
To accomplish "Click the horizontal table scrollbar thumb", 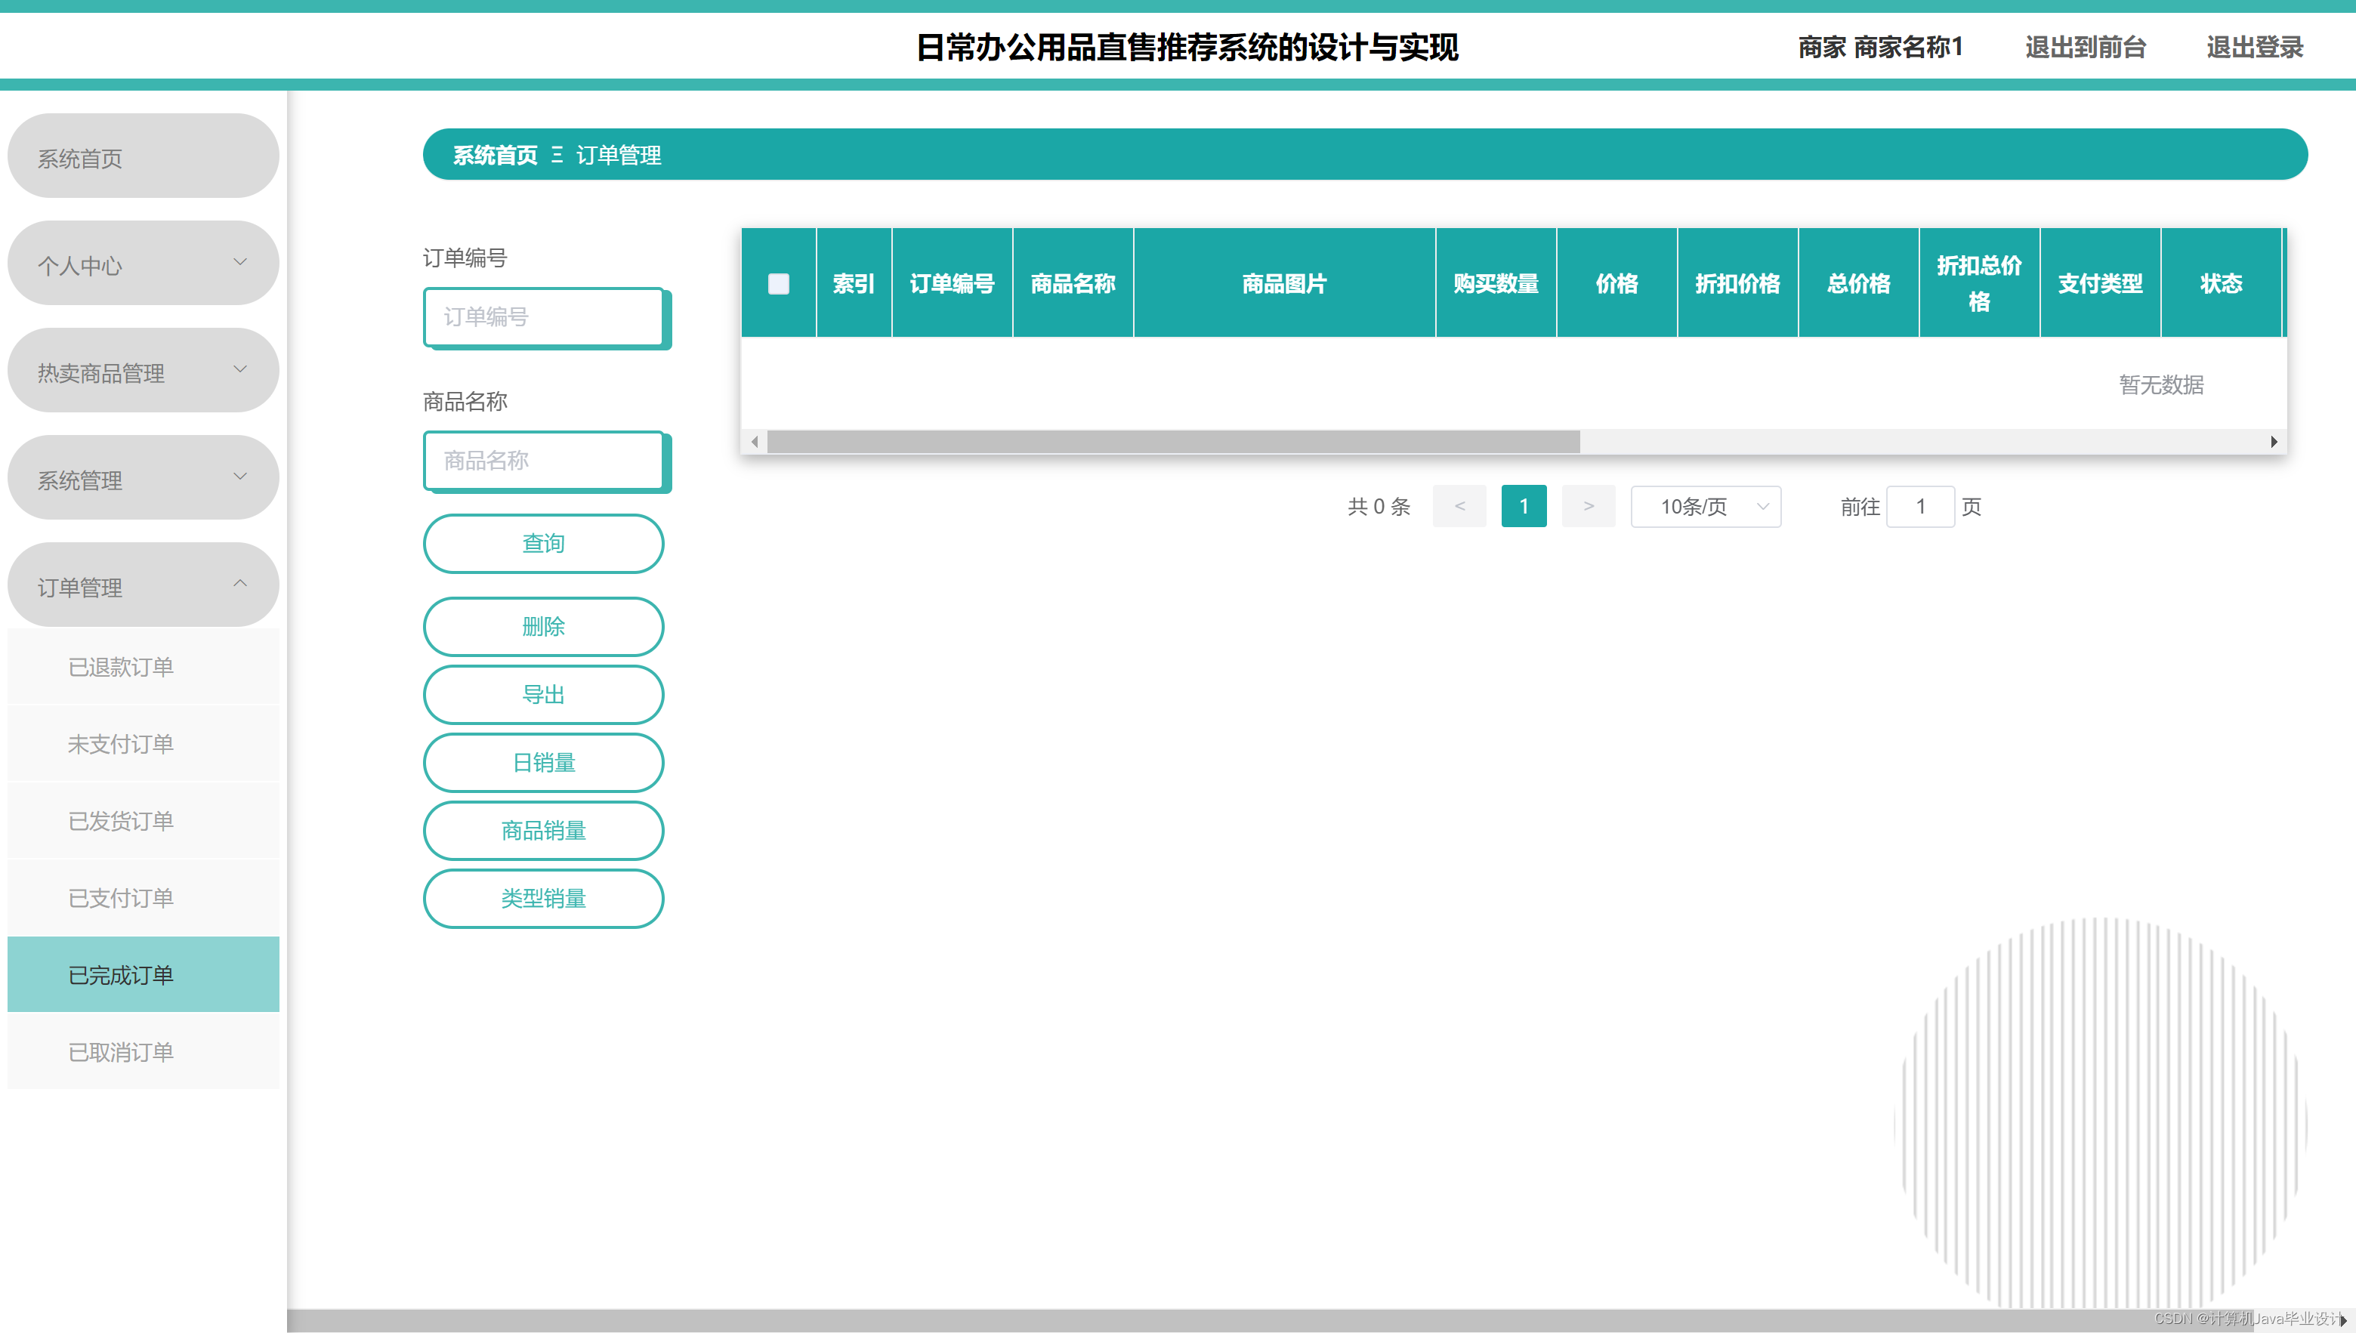I will point(1172,443).
